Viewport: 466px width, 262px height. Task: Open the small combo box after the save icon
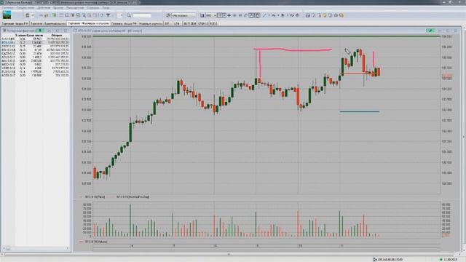[x=210, y=15]
